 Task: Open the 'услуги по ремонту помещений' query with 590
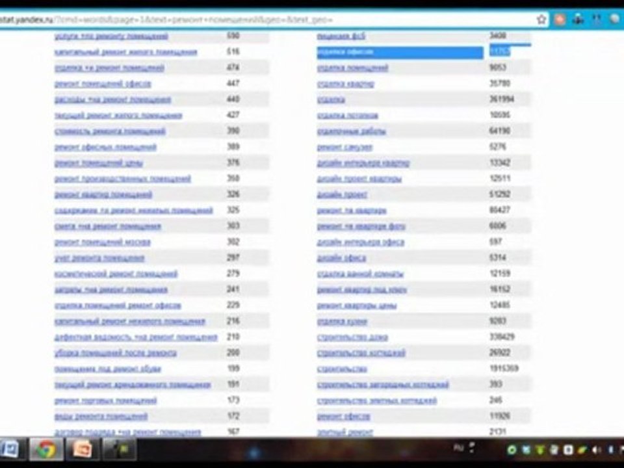pos(111,36)
